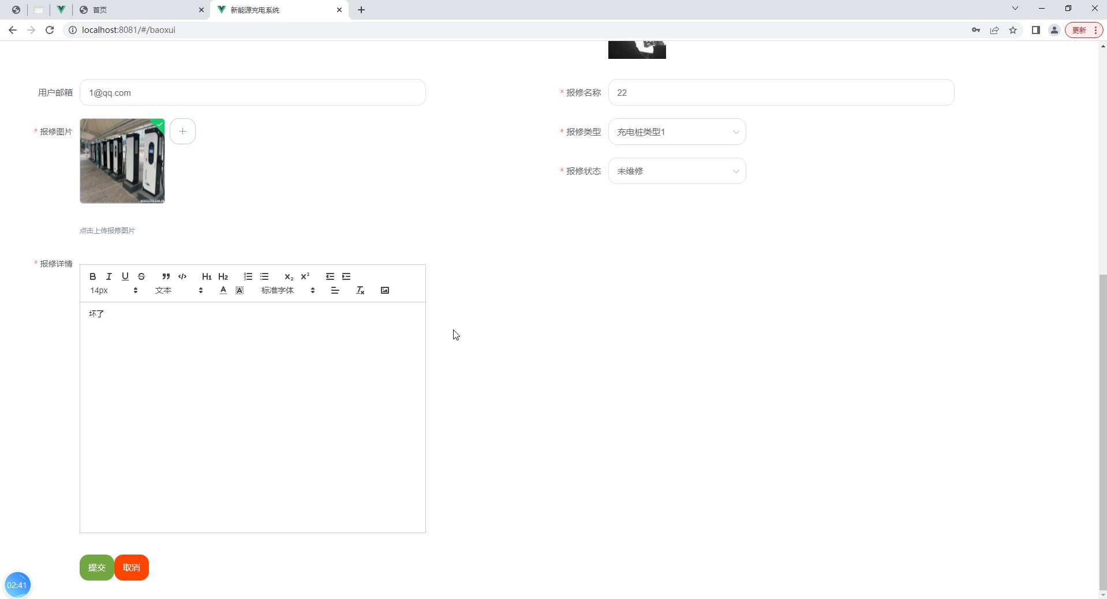Click into the 报修详情 editor text area
Image resolution: width=1107 pixels, height=599 pixels.
point(253,417)
